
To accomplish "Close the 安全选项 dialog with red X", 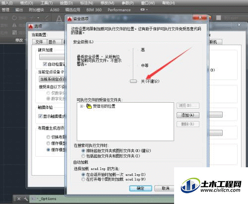I will click(x=200, y=17).
